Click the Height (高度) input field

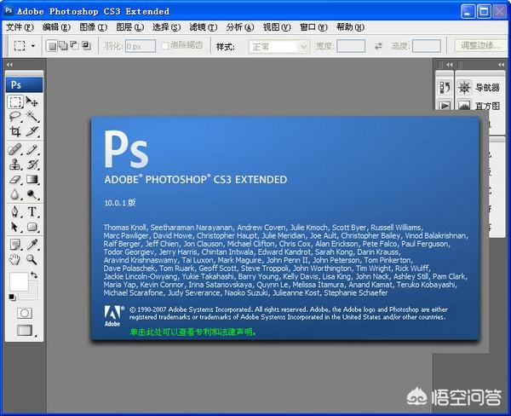[x=427, y=46]
